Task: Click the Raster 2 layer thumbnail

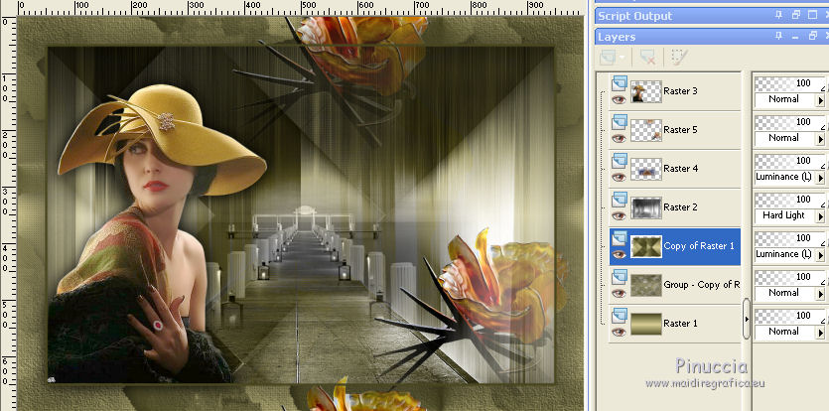Action: pos(646,207)
